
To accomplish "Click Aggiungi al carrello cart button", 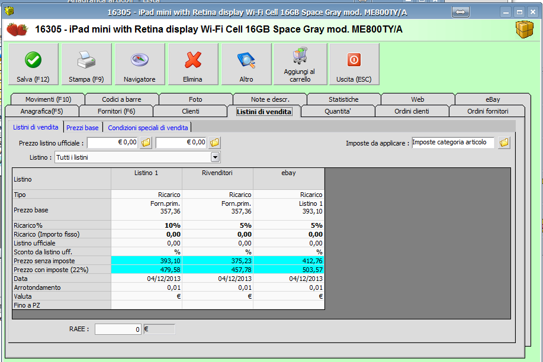I will [x=300, y=64].
